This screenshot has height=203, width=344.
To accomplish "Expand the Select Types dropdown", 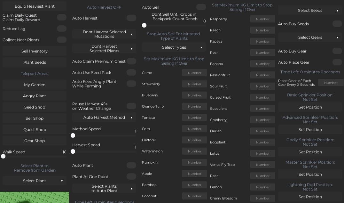I will pos(174,47).
